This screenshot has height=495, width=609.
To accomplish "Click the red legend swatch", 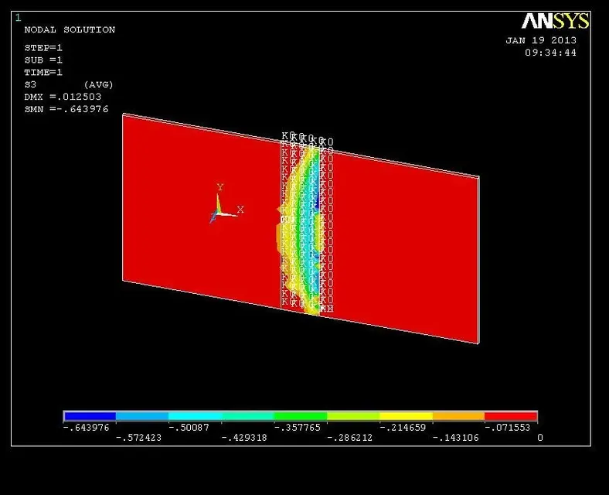I will [x=511, y=416].
